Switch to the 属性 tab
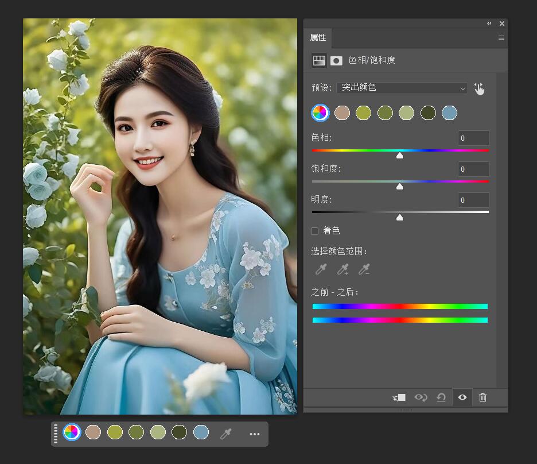 tap(318, 38)
